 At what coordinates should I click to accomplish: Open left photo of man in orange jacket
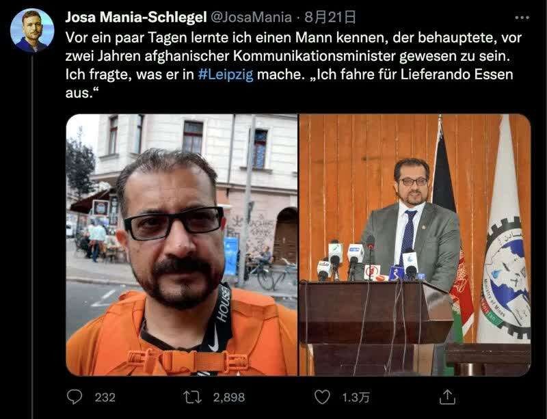tap(182, 245)
